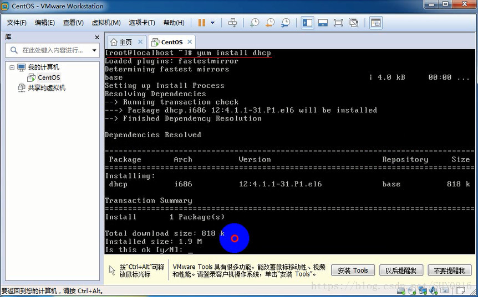This screenshot has height=297, width=478.
Task: Open the 虚拟机(M) menu
Action: (106, 23)
